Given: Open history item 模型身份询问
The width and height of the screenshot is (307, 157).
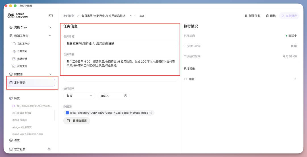Looking at the screenshot, I should (19, 120).
